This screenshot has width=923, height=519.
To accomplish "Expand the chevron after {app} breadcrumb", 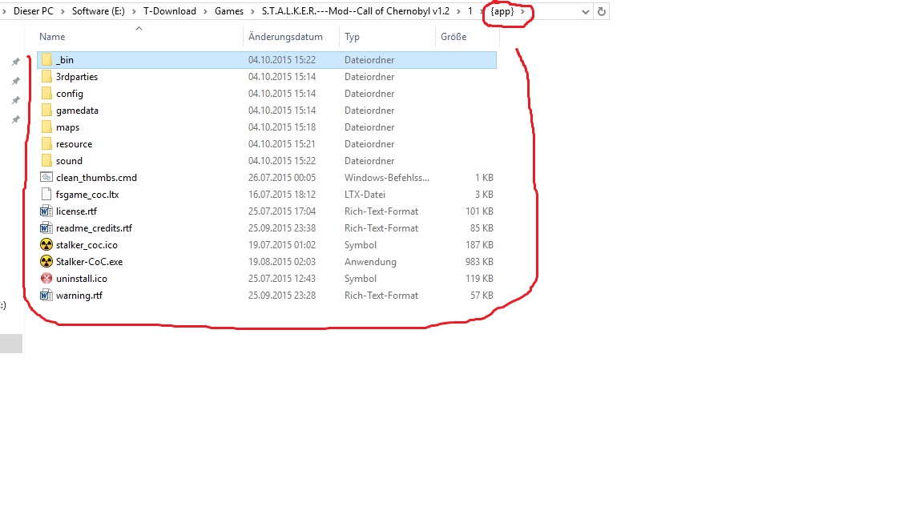I will [522, 11].
